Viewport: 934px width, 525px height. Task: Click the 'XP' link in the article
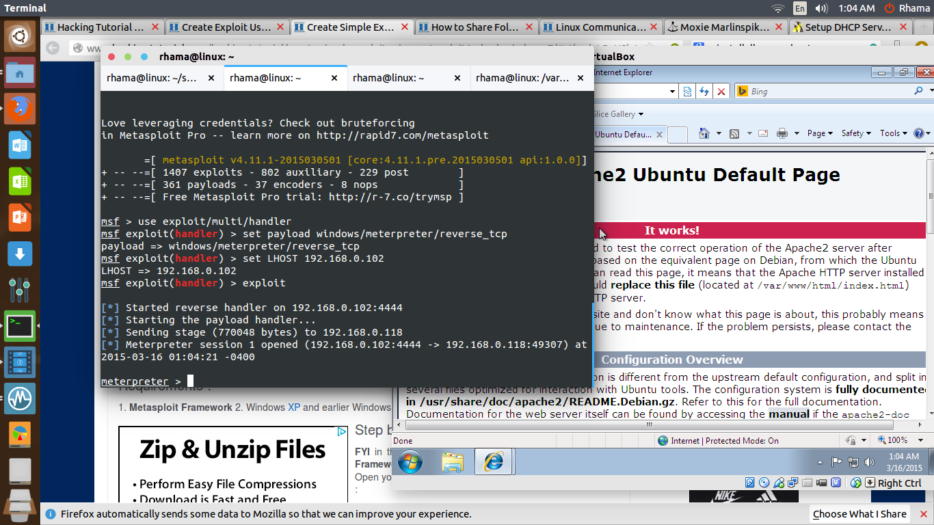pyautogui.click(x=294, y=407)
